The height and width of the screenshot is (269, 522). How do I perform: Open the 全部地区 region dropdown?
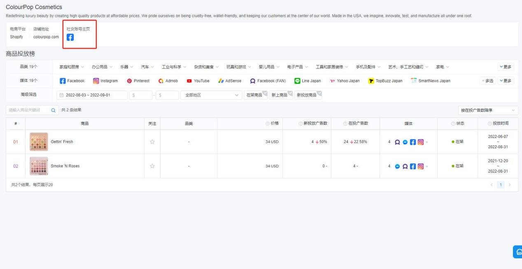click(x=211, y=95)
